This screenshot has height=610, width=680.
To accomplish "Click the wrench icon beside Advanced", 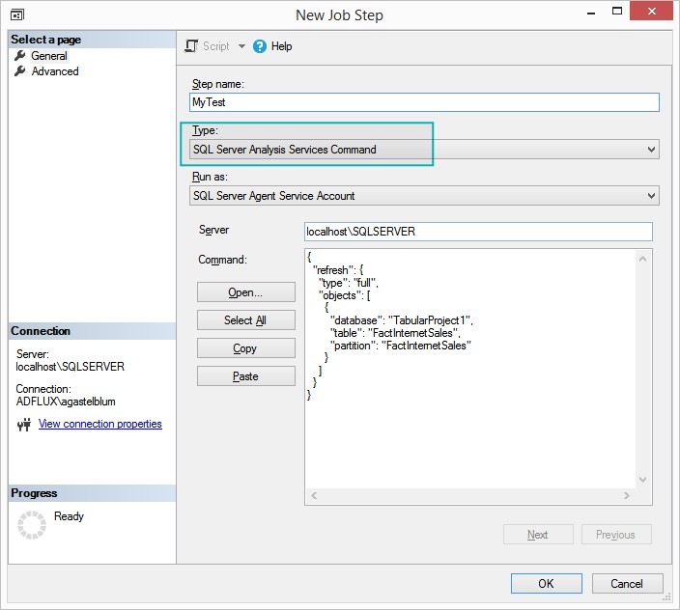I will [20, 71].
